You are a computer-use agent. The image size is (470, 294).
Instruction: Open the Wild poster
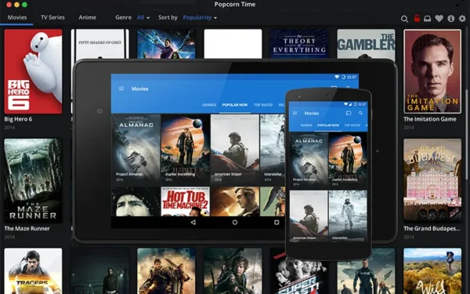point(432,271)
